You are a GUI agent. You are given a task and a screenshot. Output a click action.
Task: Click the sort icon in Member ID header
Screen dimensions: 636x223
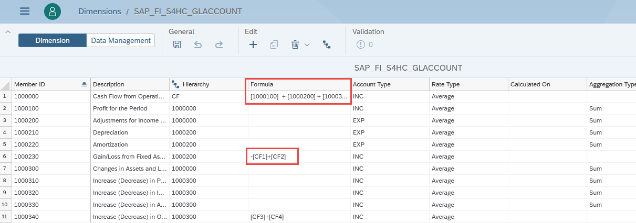pyautogui.click(x=84, y=84)
